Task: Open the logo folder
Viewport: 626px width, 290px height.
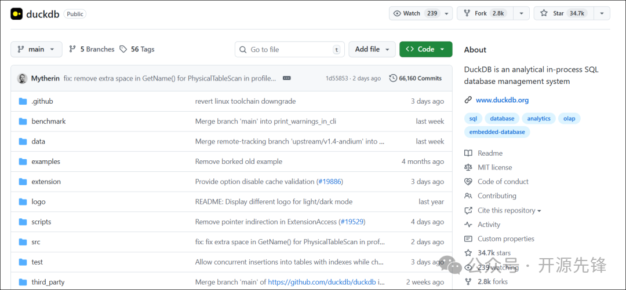Action: pos(38,202)
